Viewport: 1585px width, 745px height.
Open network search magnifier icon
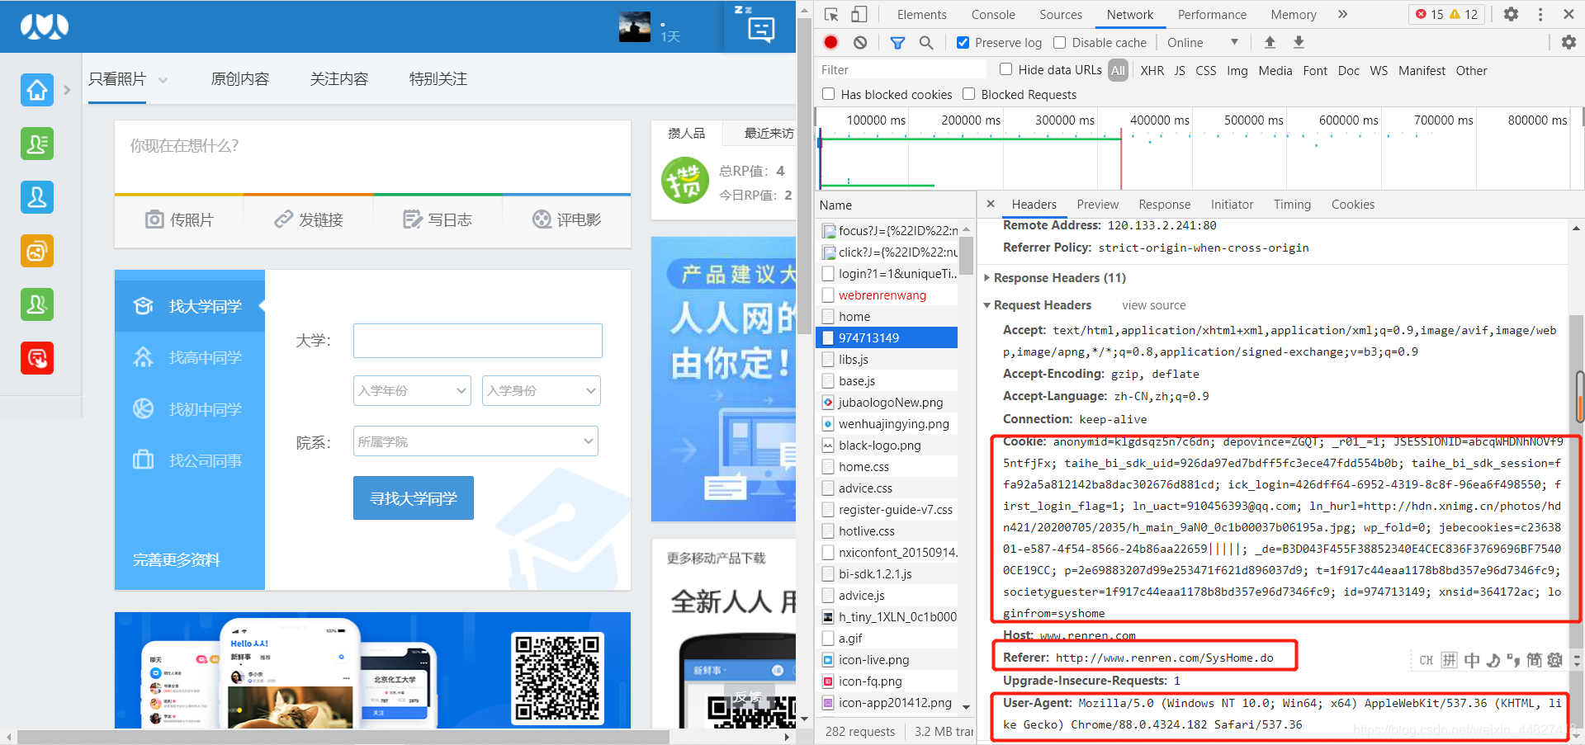(x=926, y=42)
